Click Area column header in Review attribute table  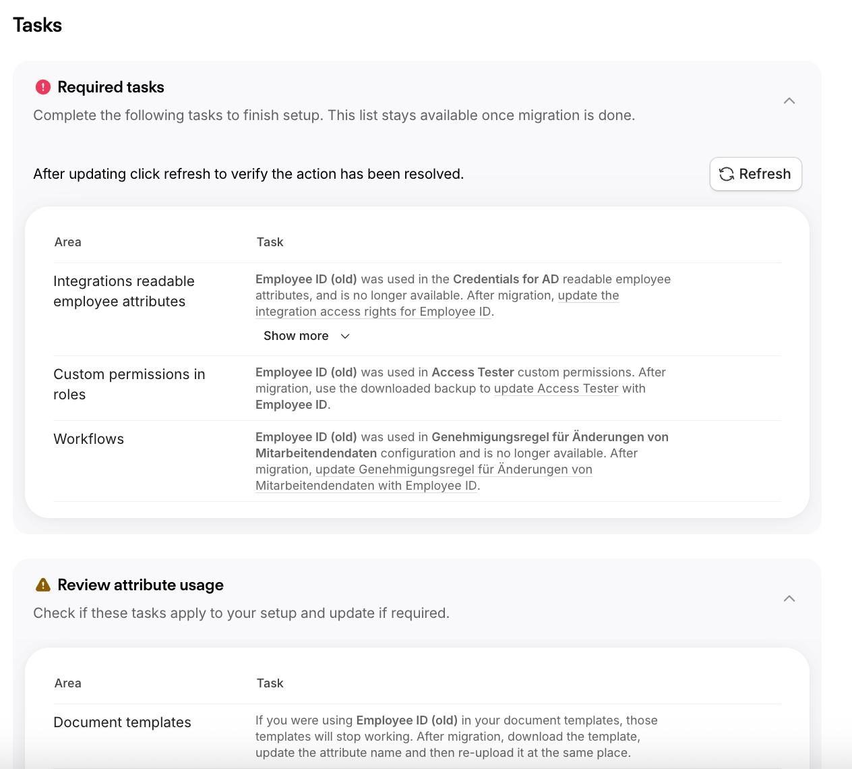click(x=68, y=683)
